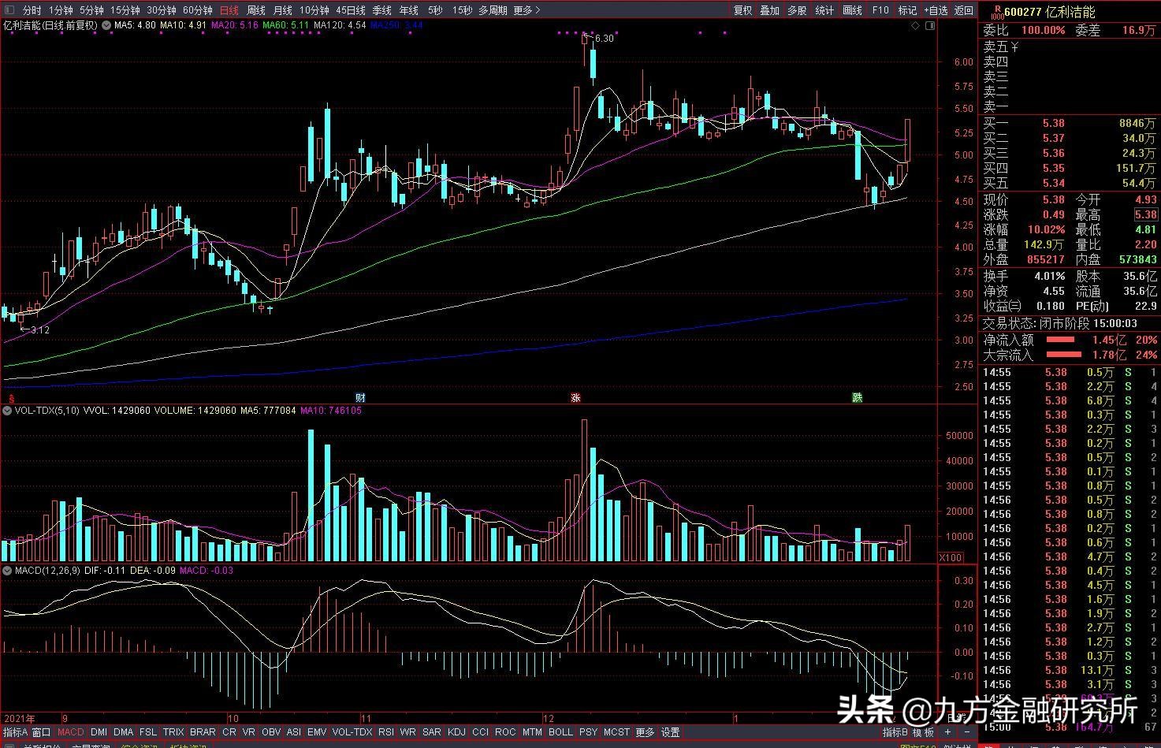Click the small panel icon beside the diamond
1161x748 pixels.
(930, 25)
